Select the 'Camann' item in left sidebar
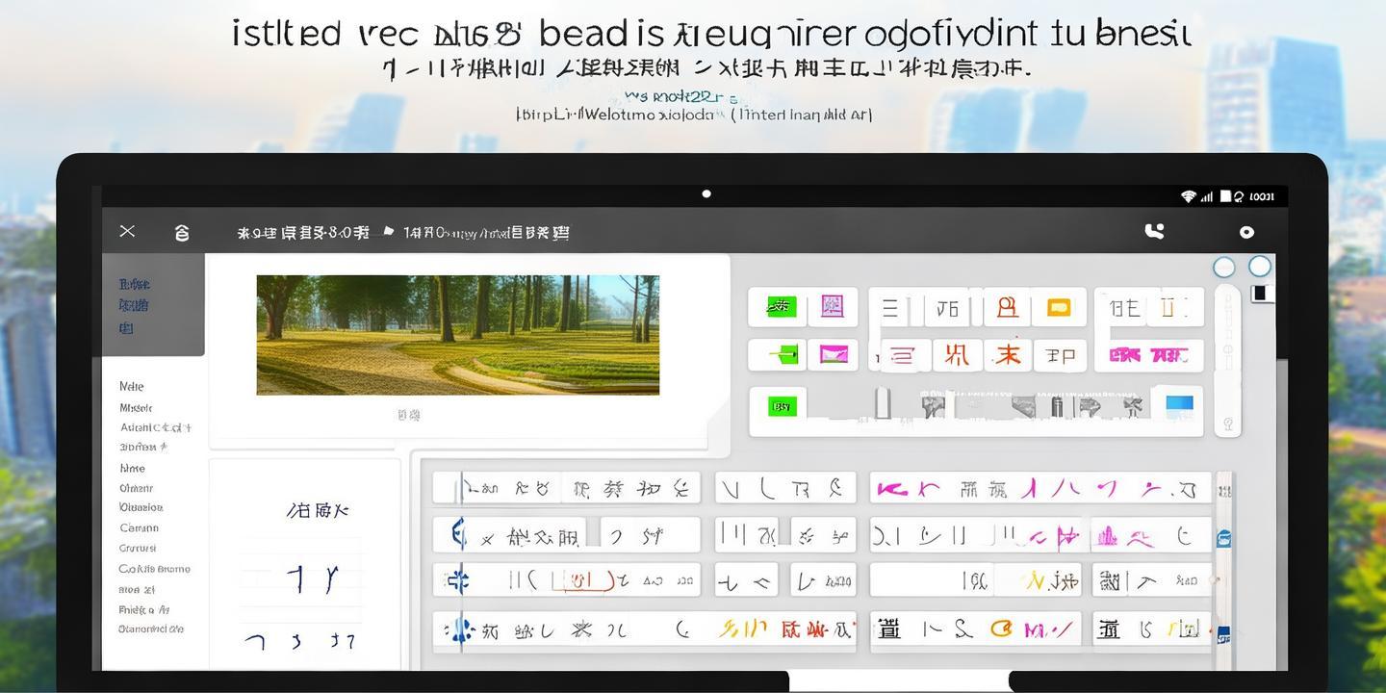The image size is (1386, 693). pyautogui.click(x=140, y=527)
